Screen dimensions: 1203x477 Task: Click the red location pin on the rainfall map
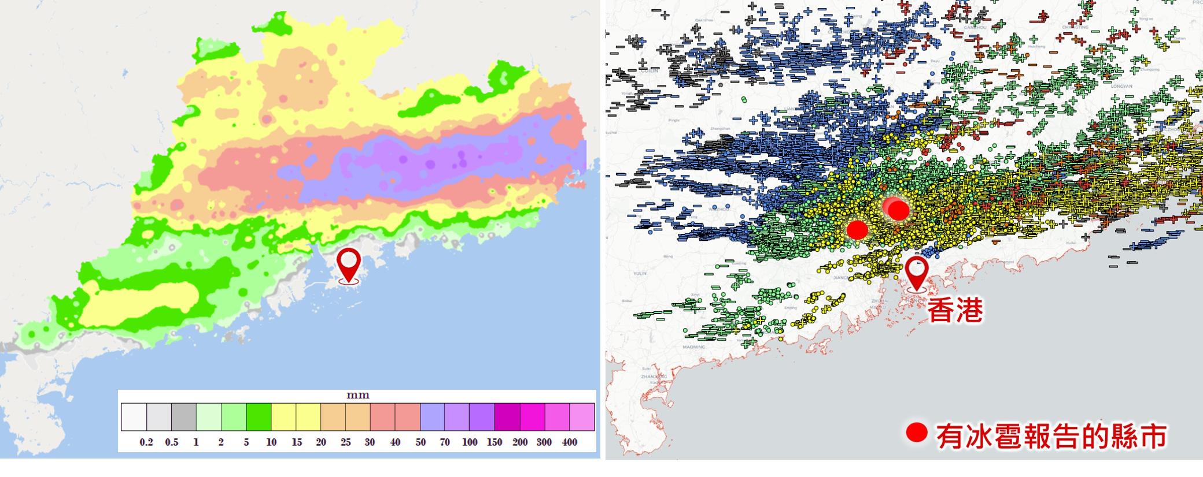point(349,264)
